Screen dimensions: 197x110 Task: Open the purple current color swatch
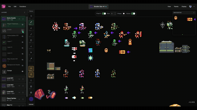tap(31, 99)
